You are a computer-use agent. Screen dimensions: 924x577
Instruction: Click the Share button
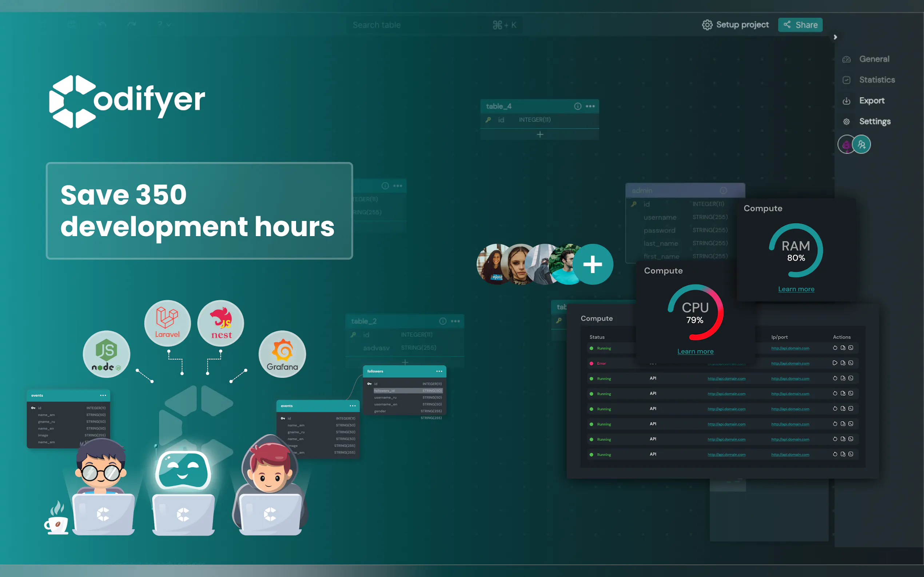(x=800, y=25)
